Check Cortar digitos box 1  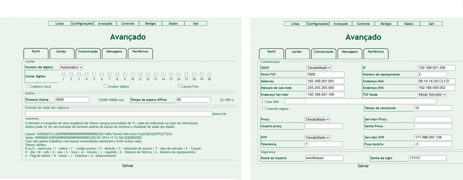click(x=64, y=74)
